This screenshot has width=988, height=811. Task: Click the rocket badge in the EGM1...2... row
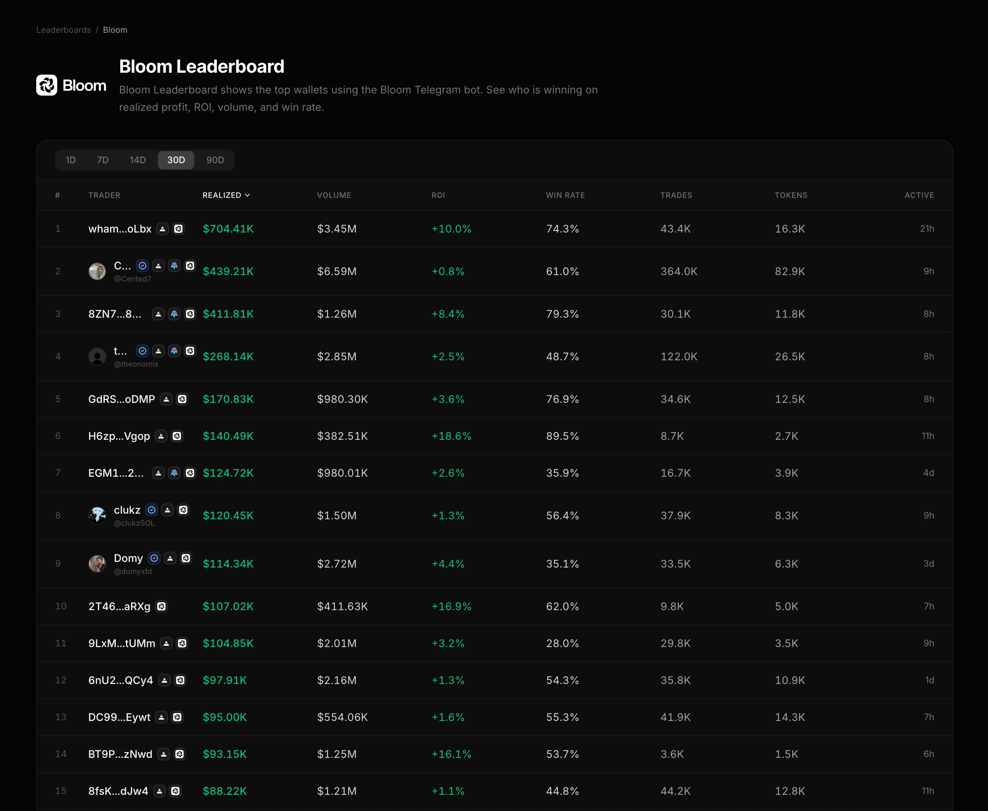[x=174, y=473]
